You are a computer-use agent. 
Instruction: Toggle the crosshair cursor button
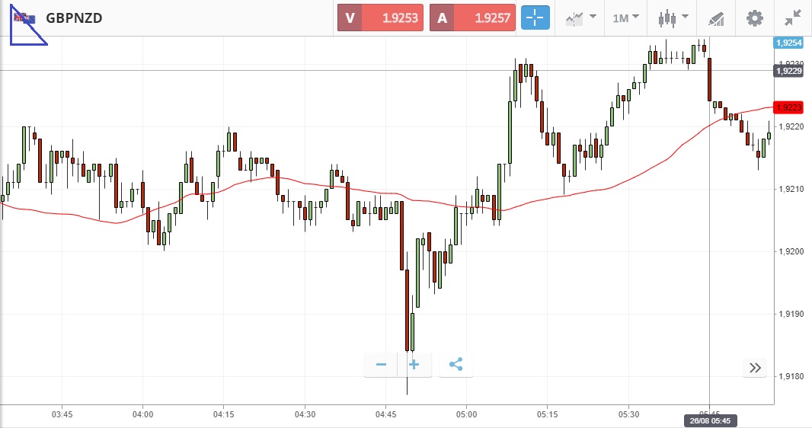click(x=535, y=18)
